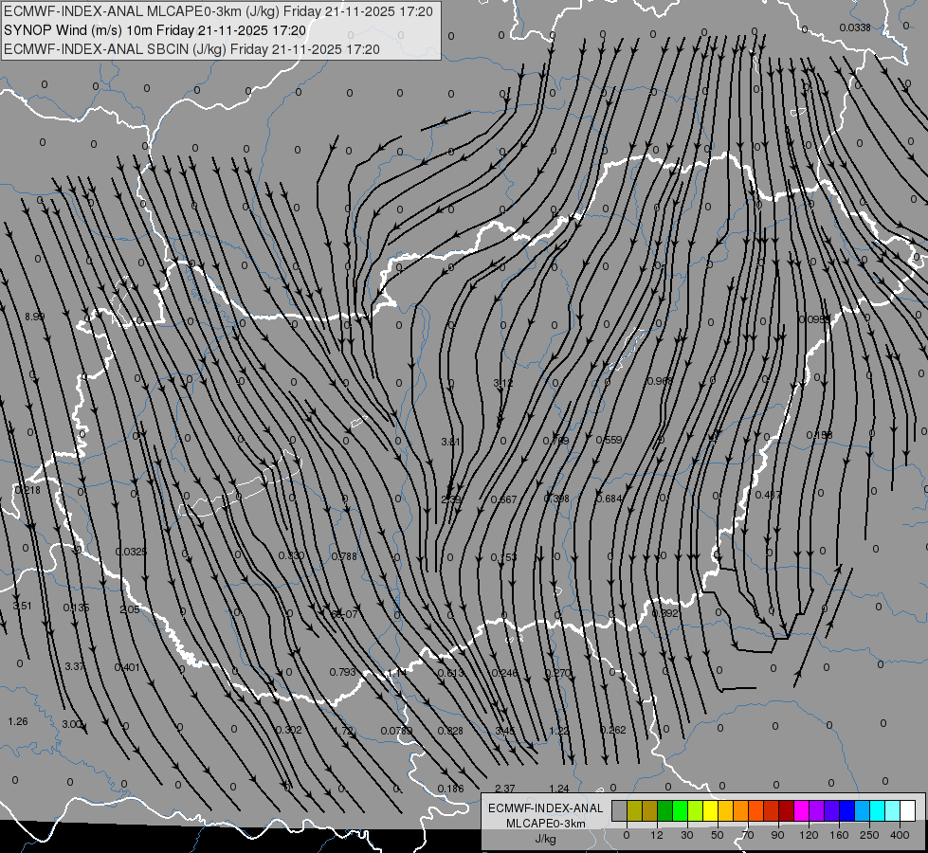The image size is (928, 853).
Task: Select the dark red legend swatch
Action: [787, 811]
